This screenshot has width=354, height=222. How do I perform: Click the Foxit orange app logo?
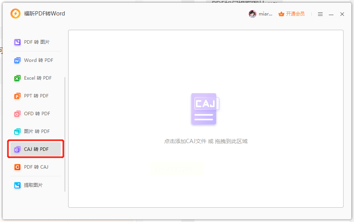(15, 14)
